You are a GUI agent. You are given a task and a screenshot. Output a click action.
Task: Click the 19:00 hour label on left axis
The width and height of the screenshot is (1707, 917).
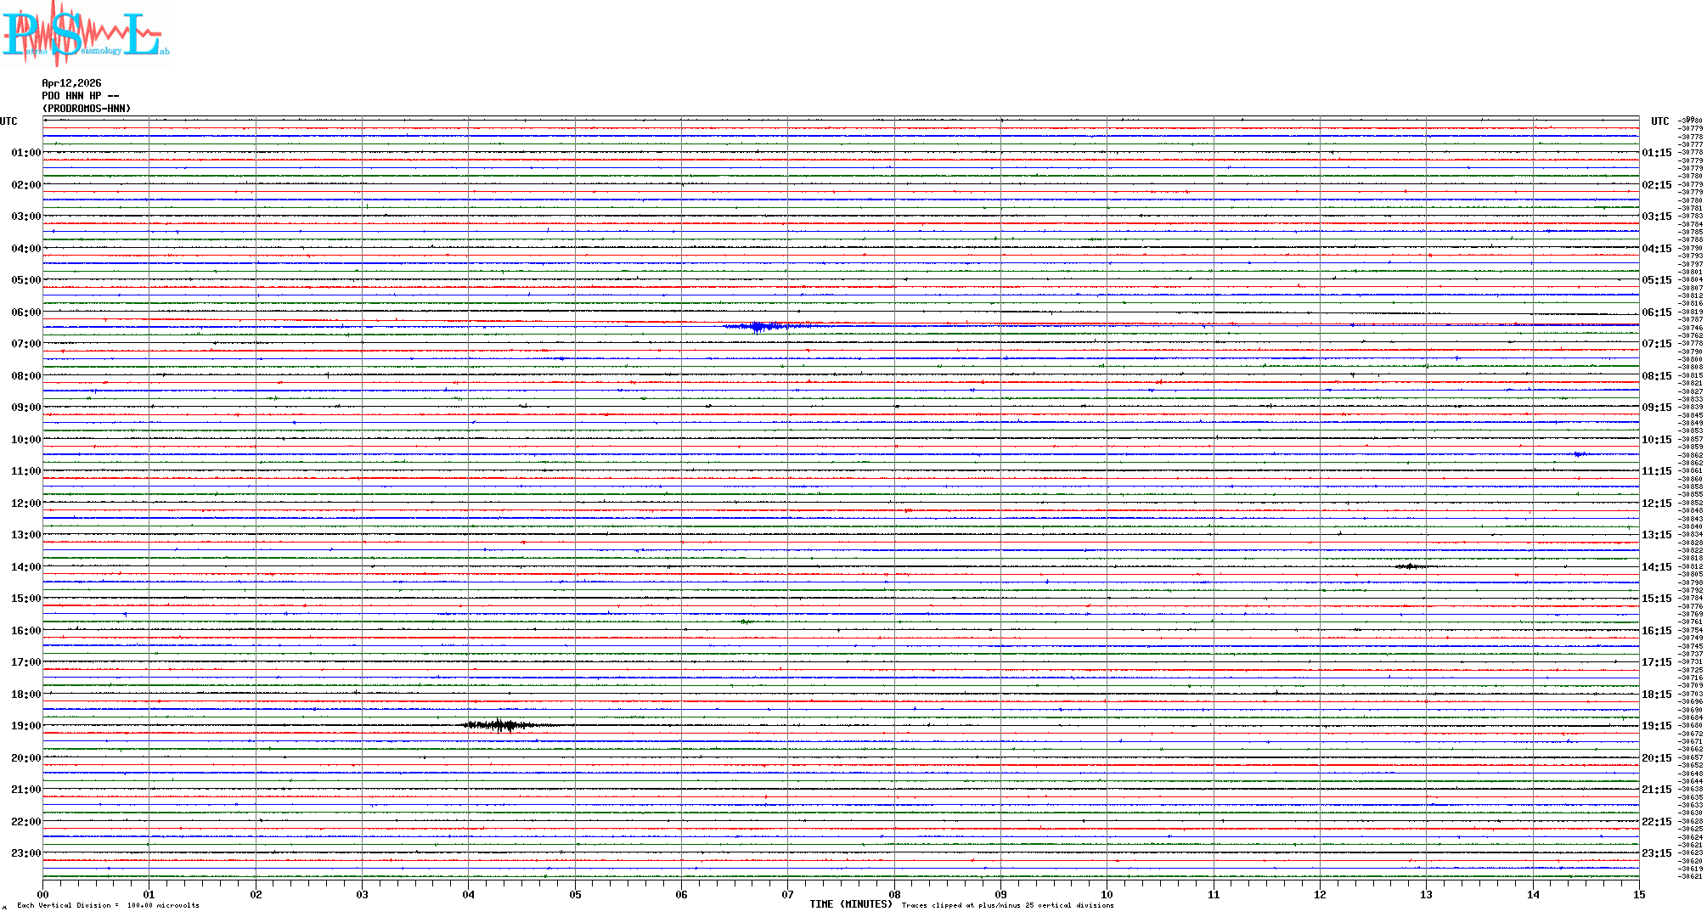[x=26, y=726]
